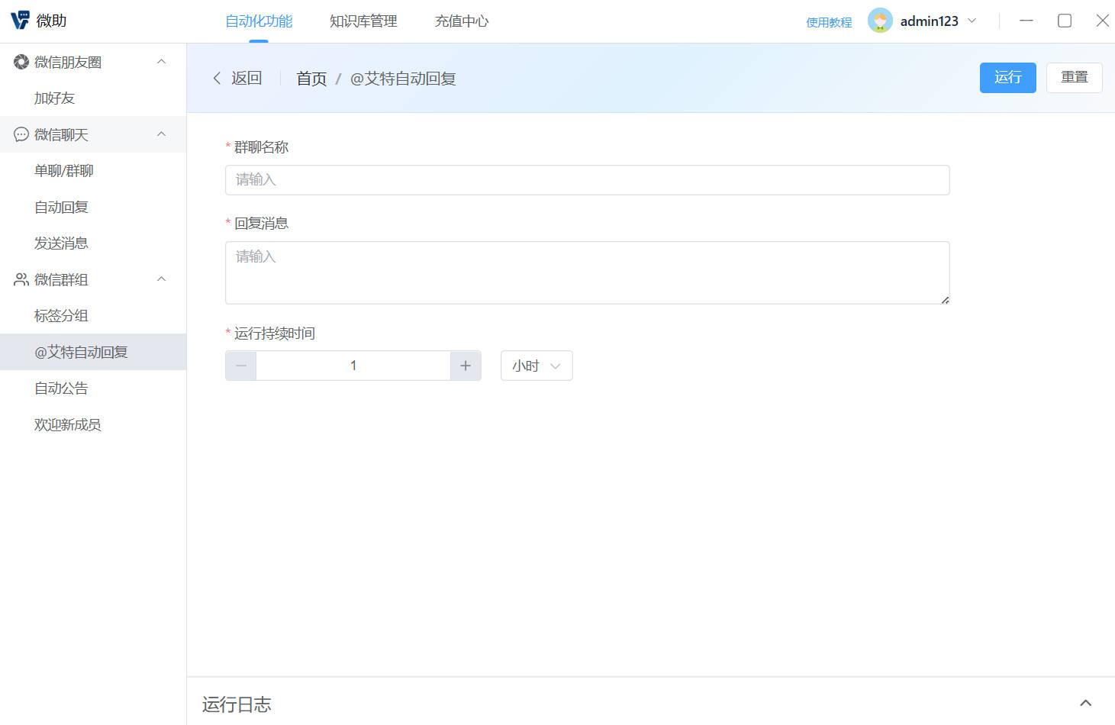Collapse the 微信群组 section
The height and width of the screenshot is (725, 1115).
[161, 279]
